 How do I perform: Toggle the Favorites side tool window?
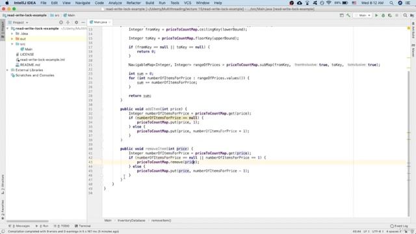tap(3, 209)
